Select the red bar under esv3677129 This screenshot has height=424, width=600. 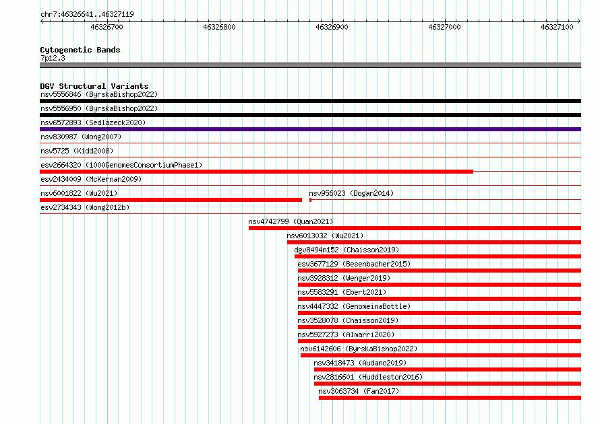tap(440, 271)
